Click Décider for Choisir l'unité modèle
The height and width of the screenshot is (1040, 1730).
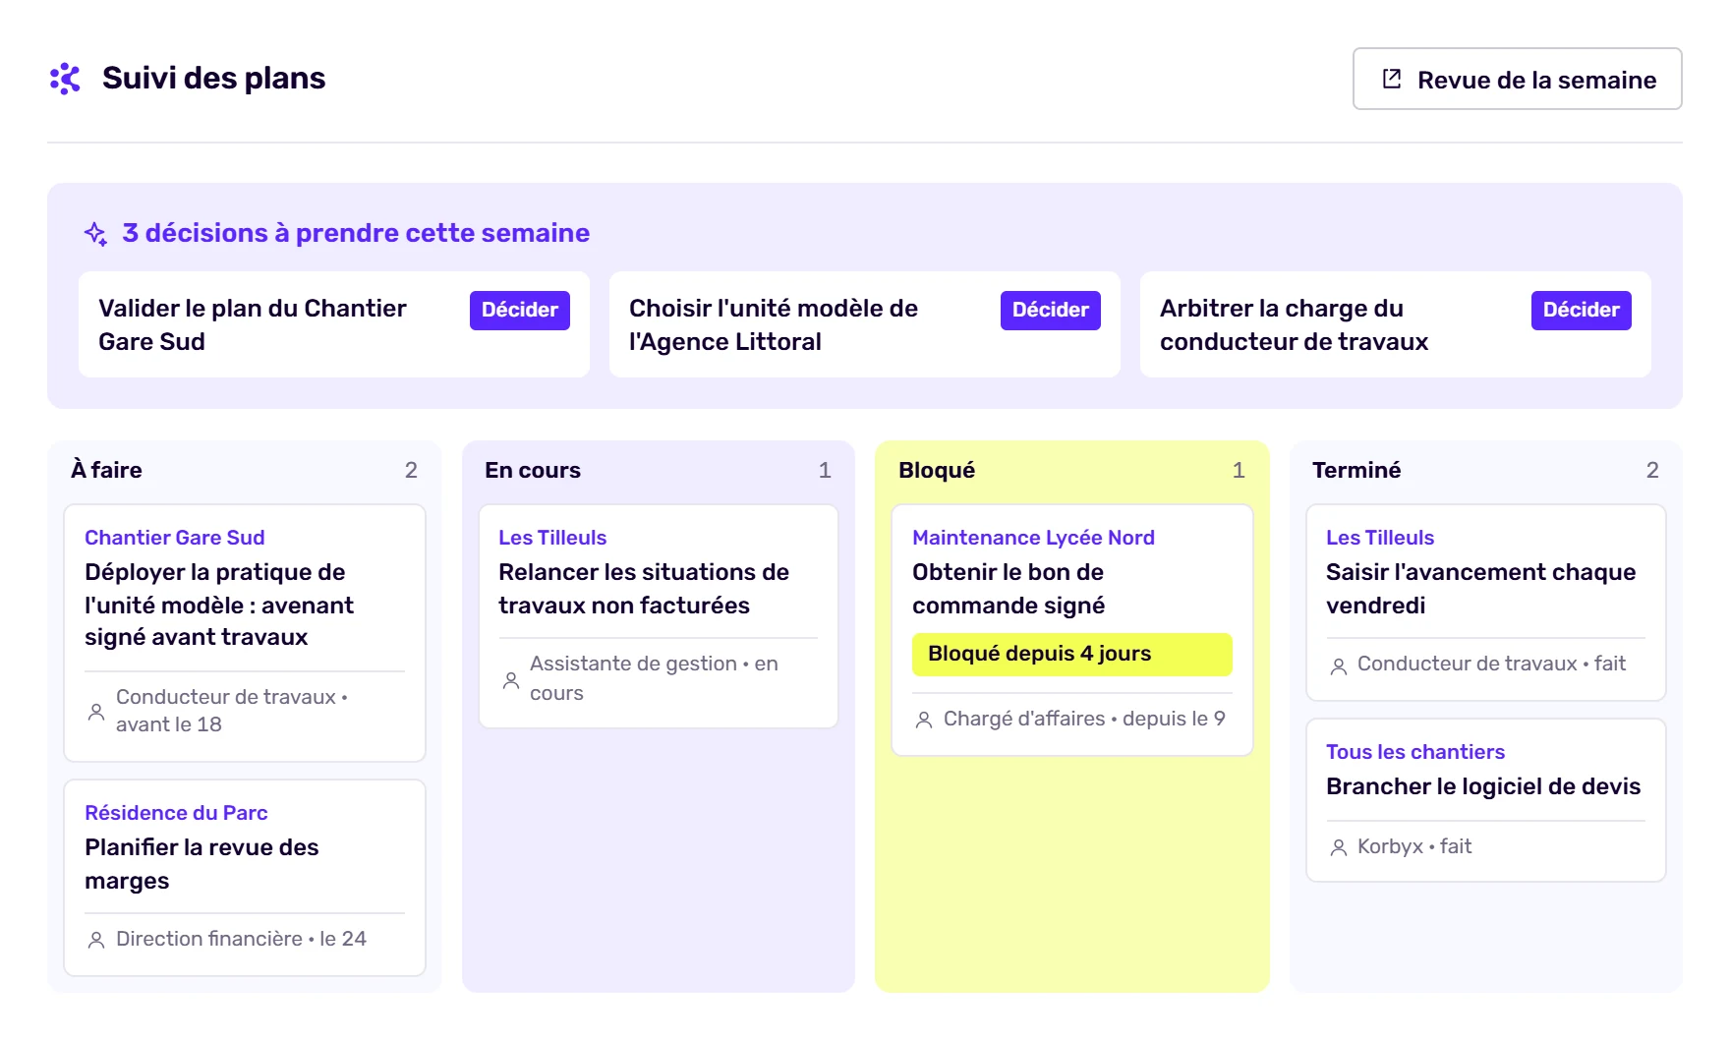pyautogui.click(x=1051, y=311)
